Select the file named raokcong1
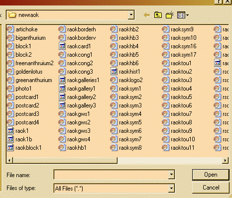The image size is (232, 198). (x=80, y=55)
